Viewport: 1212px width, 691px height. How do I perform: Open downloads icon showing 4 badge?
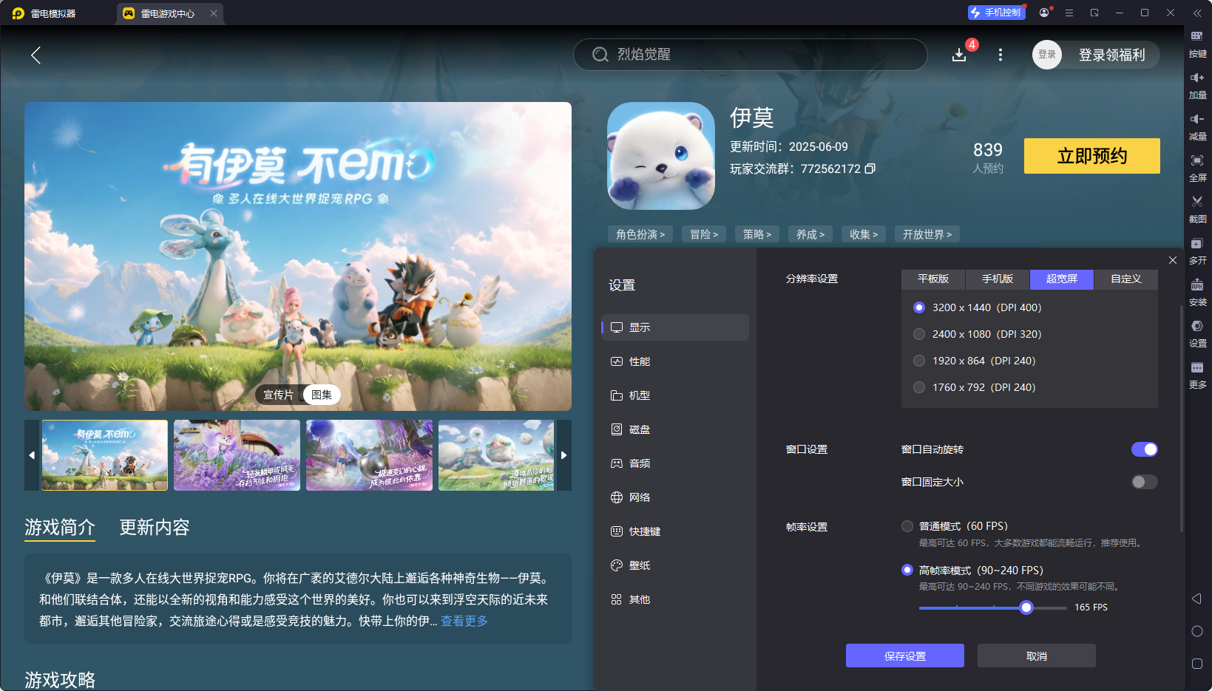959,54
